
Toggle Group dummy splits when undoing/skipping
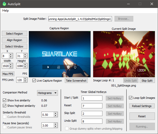tap(67, 128)
